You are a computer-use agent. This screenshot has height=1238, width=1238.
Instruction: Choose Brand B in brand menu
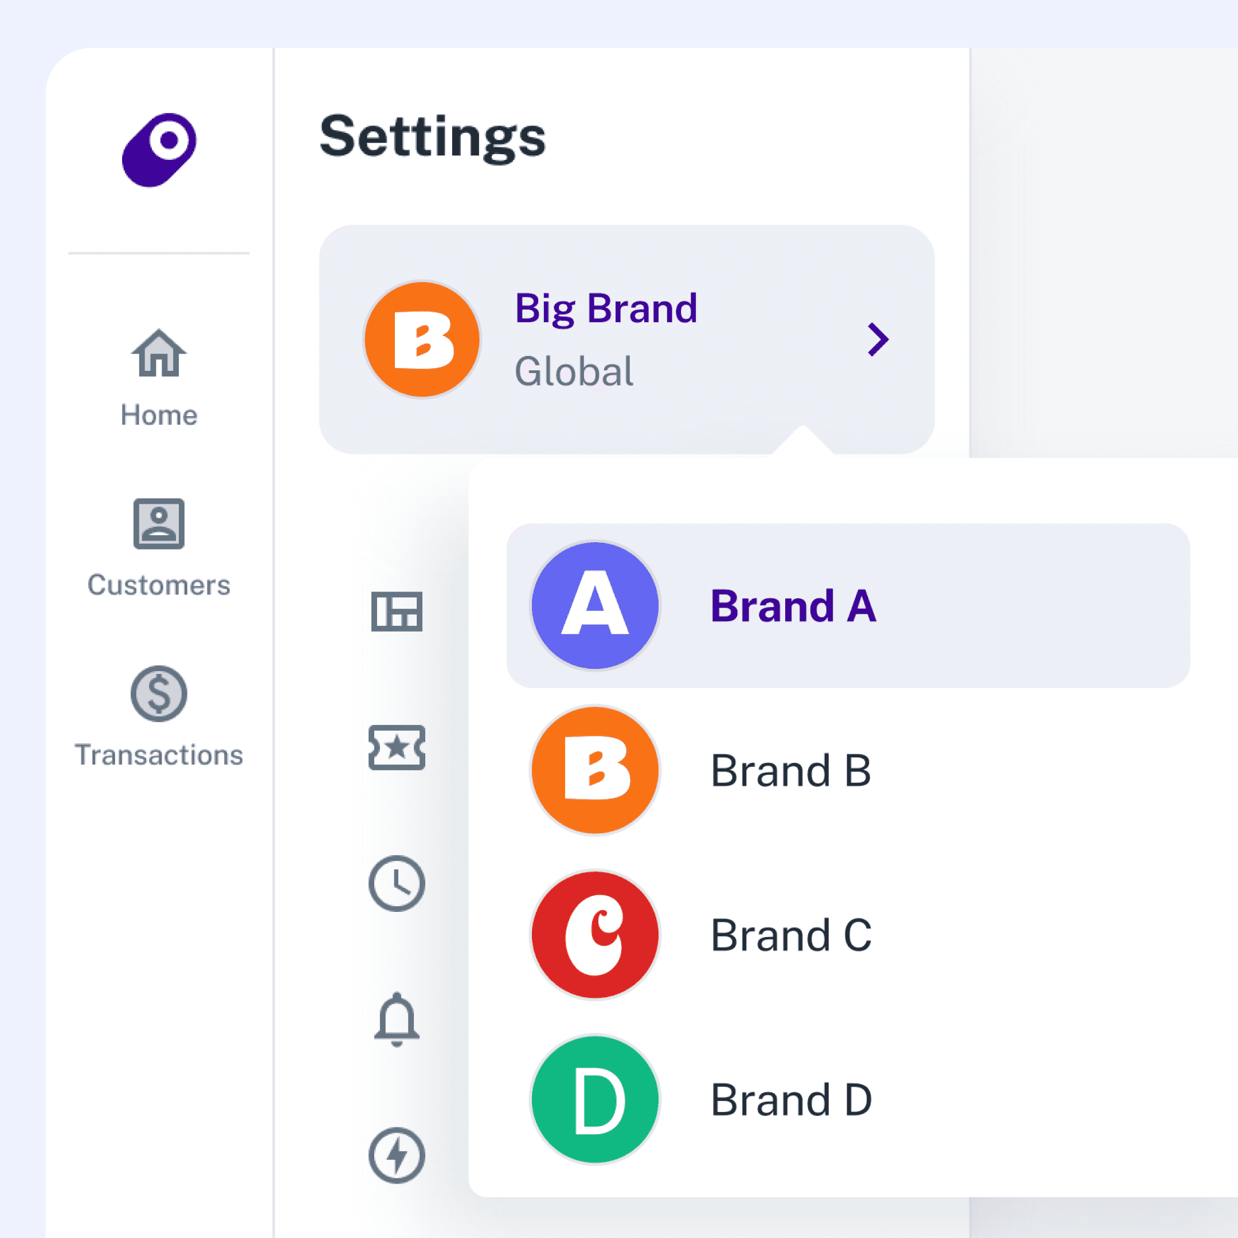click(x=791, y=770)
